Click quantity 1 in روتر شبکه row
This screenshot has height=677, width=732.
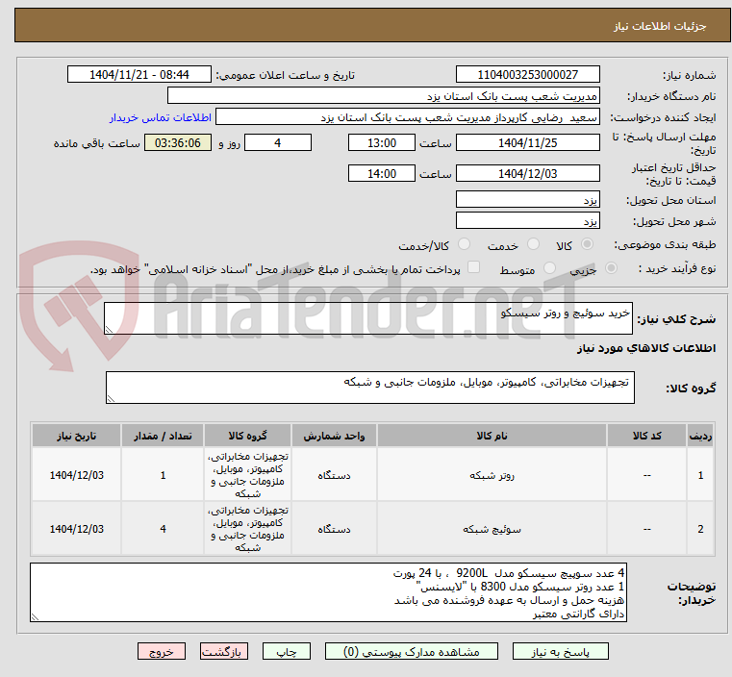[x=163, y=475]
